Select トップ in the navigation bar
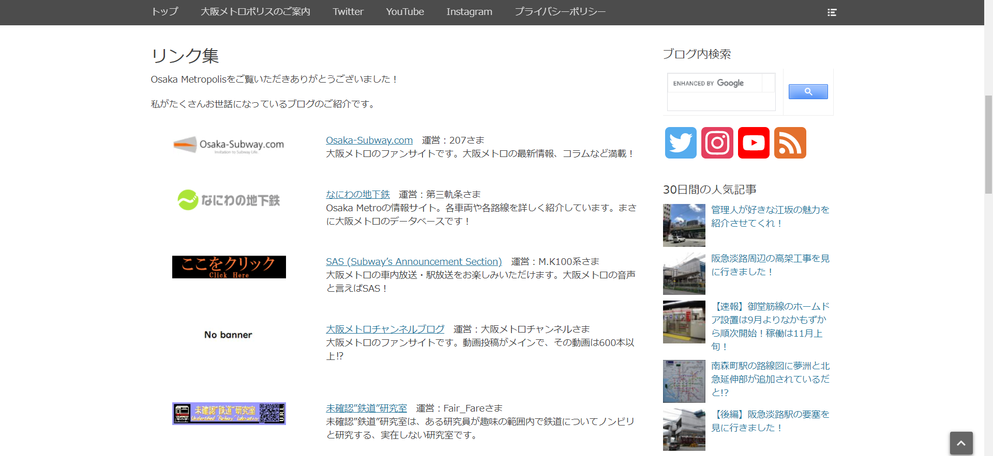This screenshot has width=993, height=456. coord(165,12)
